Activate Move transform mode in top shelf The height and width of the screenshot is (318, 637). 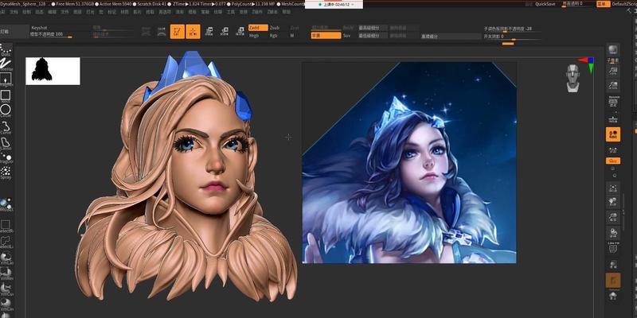pyautogui.click(x=209, y=31)
